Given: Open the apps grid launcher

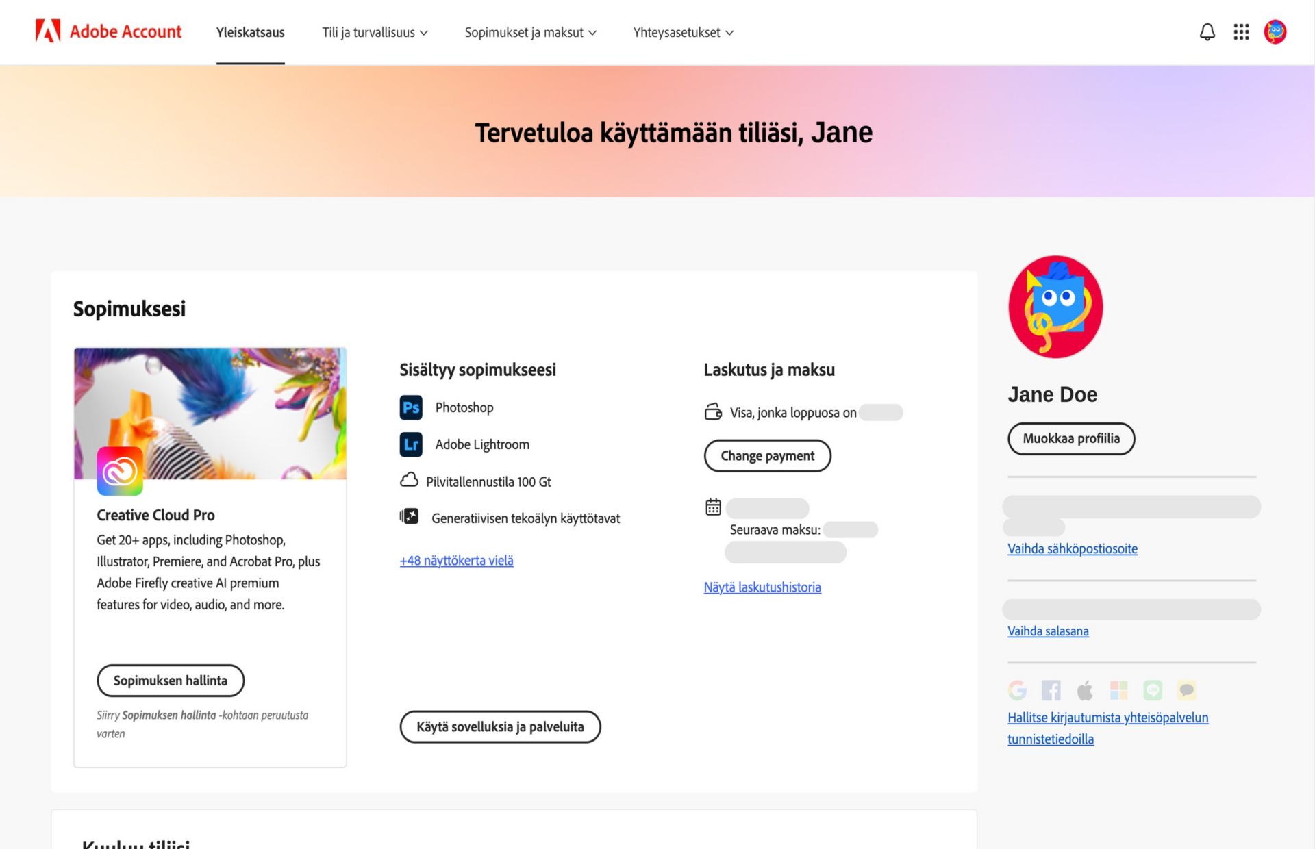Looking at the screenshot, I should pyautogui.click(x=1241, y=31).
